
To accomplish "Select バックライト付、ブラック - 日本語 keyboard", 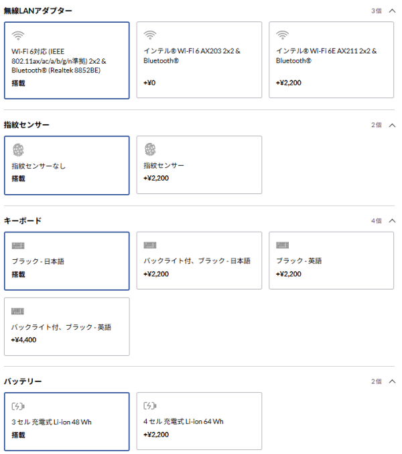I will tap(199, 261).
